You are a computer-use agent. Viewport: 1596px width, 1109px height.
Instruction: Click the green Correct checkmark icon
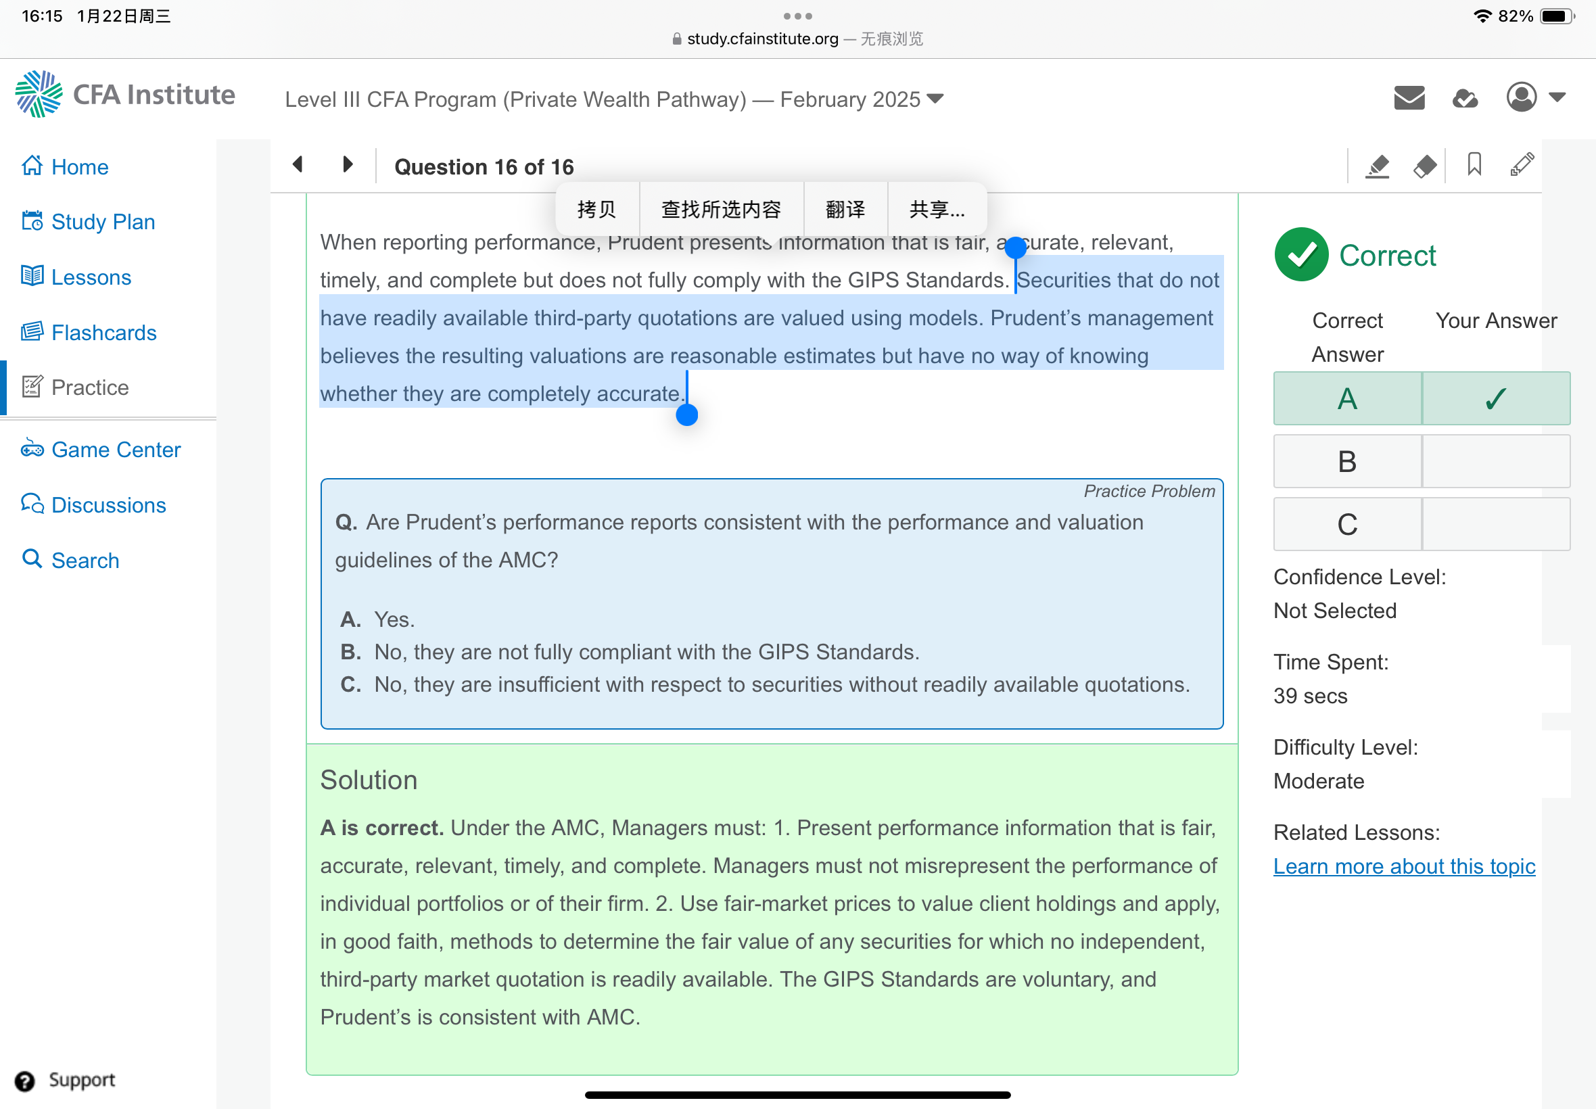pos(1301,255)
